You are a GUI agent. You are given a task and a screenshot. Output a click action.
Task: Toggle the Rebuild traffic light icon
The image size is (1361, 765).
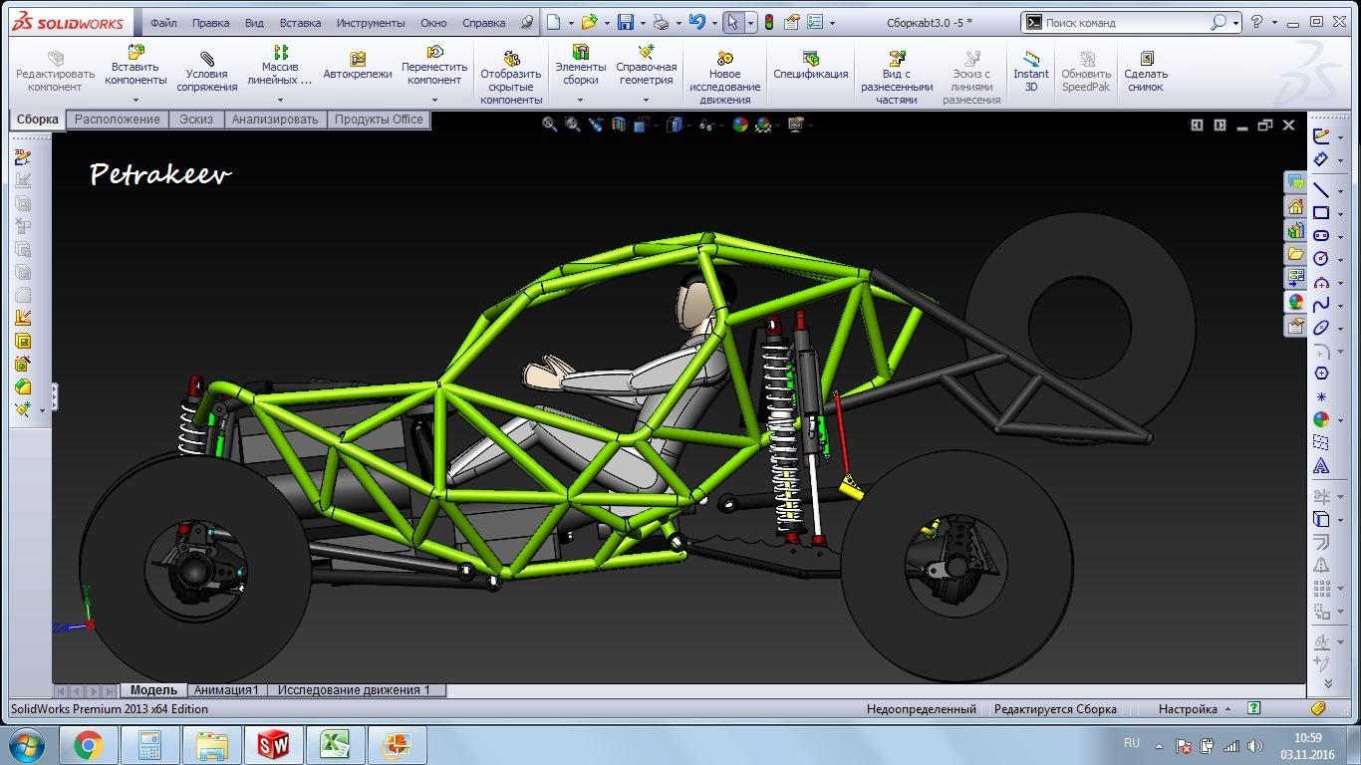click(768, 22)
